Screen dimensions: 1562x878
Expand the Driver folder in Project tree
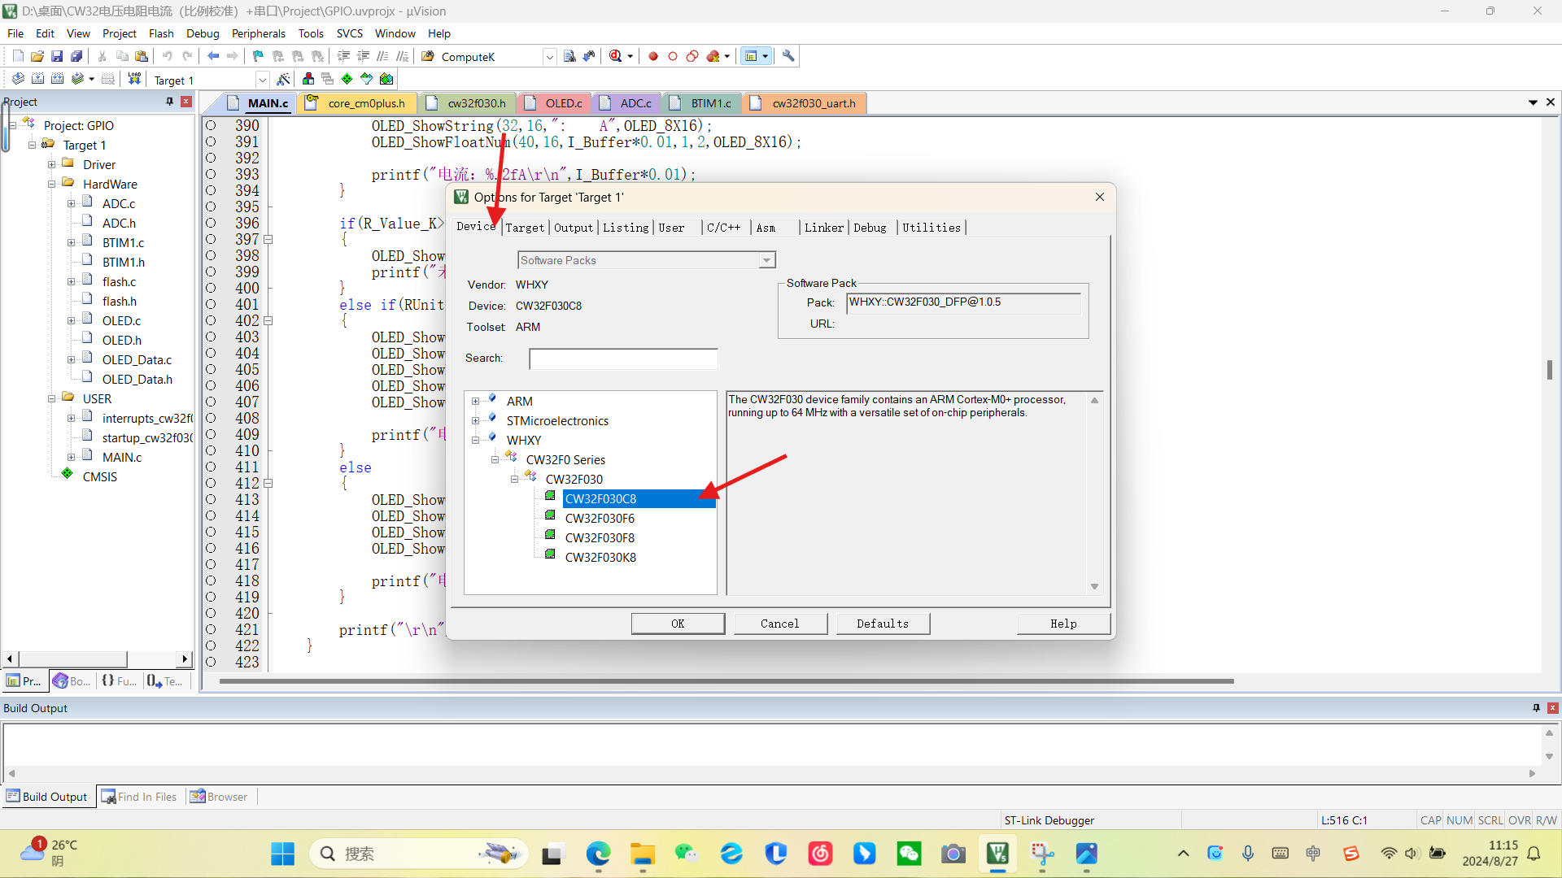52,165
